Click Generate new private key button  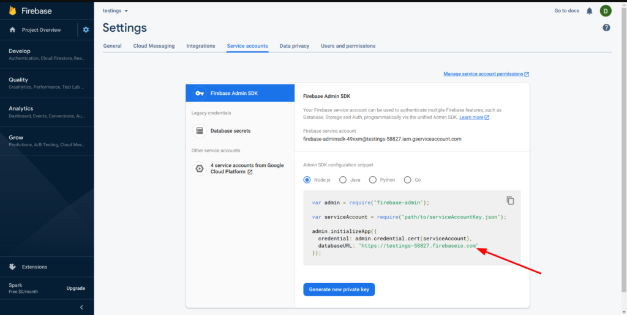coord(339,289)
